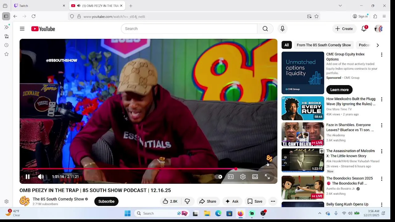
Task: Run a search with the magnifier button
Action: [x=265, y=29]
